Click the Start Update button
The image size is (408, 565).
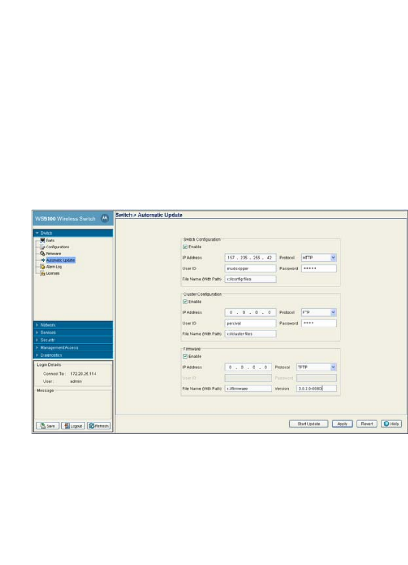click(309, 424)
